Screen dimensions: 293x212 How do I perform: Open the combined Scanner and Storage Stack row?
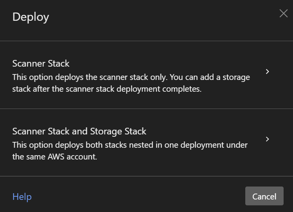pos(146,142)
